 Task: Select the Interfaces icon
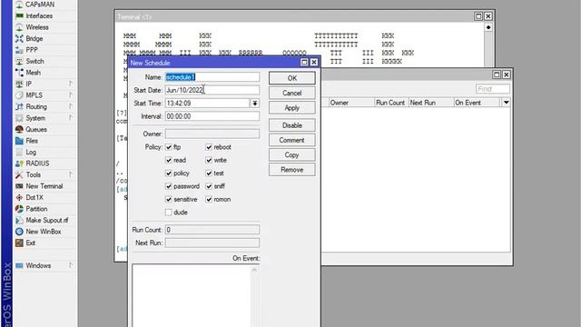point(19,16)
